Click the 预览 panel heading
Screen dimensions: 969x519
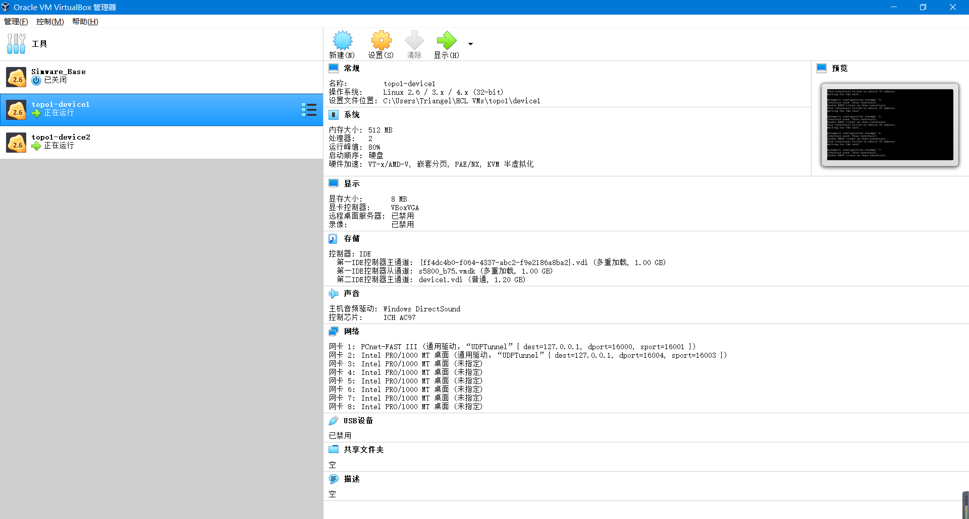click(x=840, y=69)
